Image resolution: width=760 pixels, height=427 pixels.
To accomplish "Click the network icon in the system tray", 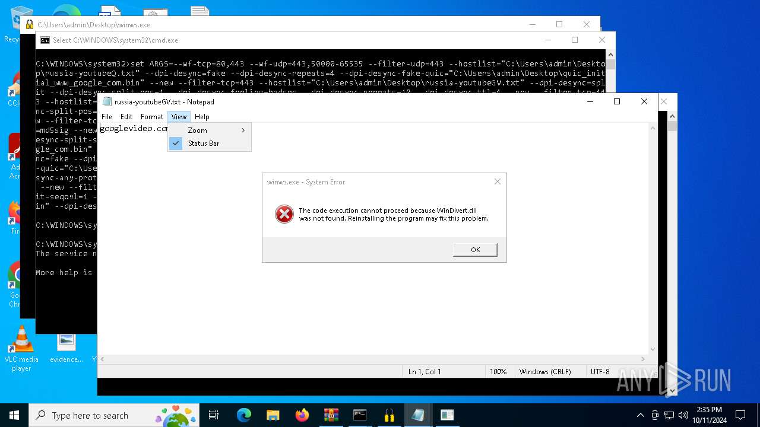I will tap(669, 415).
